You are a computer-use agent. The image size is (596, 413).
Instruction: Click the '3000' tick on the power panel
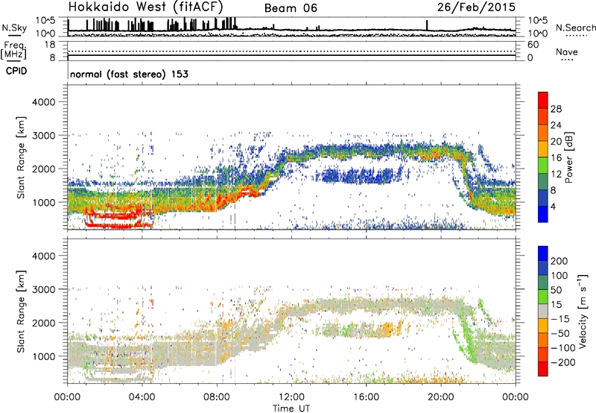(43, 136)
